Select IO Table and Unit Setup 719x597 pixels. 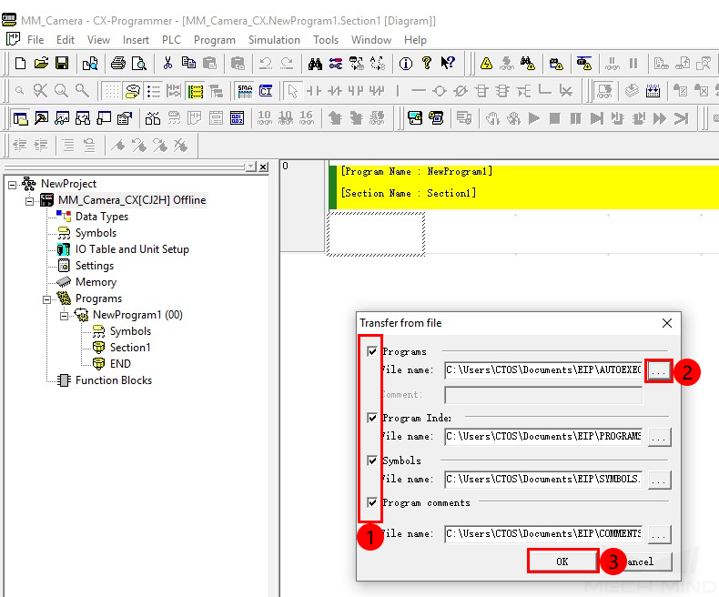point(132,249)
